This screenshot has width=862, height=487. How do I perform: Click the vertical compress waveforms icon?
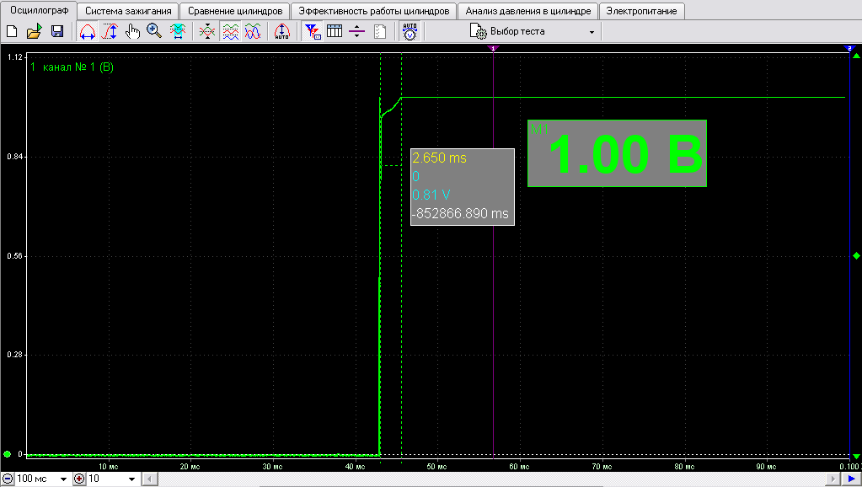click(x=207, y=31)
